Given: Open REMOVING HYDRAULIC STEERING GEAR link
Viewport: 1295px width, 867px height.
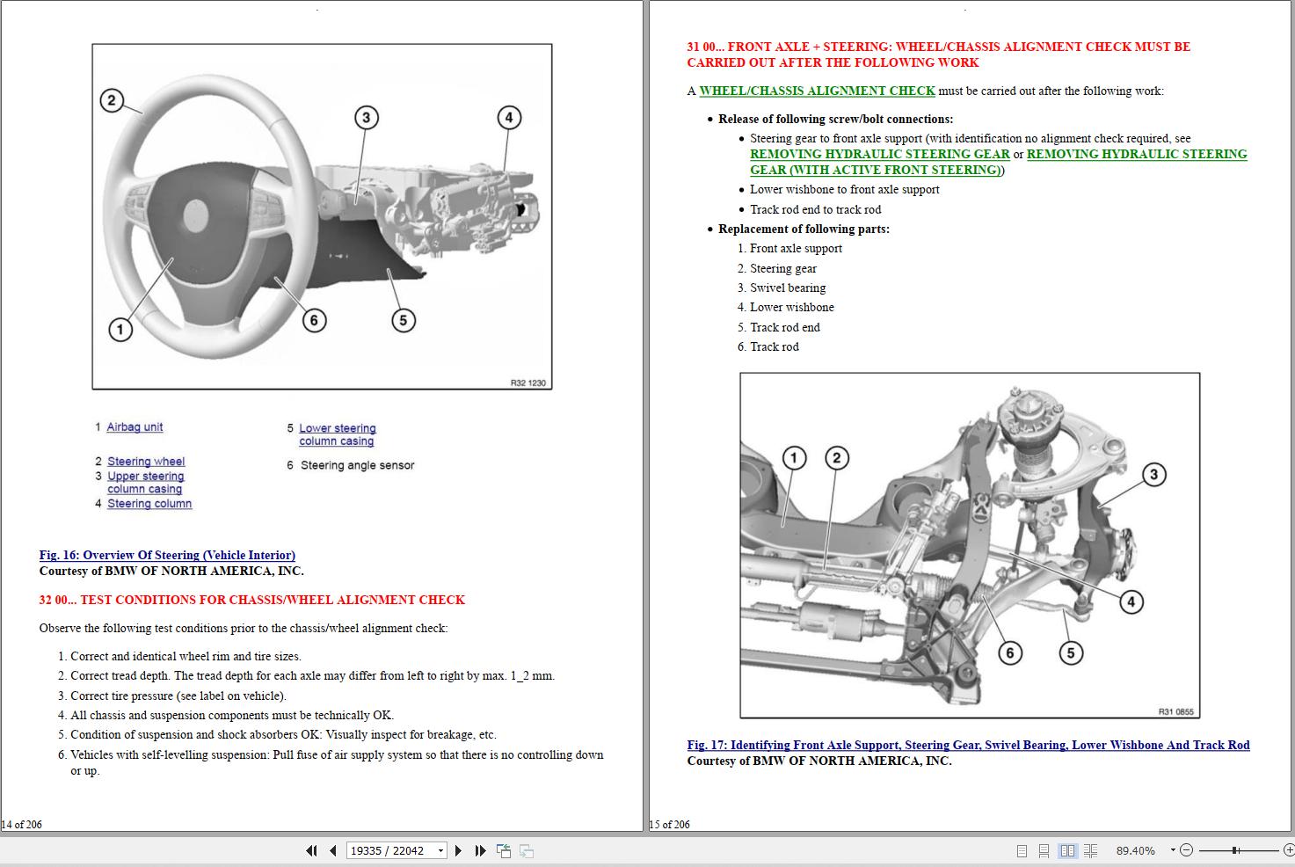Looking at the screenshot, I should 879,154.
